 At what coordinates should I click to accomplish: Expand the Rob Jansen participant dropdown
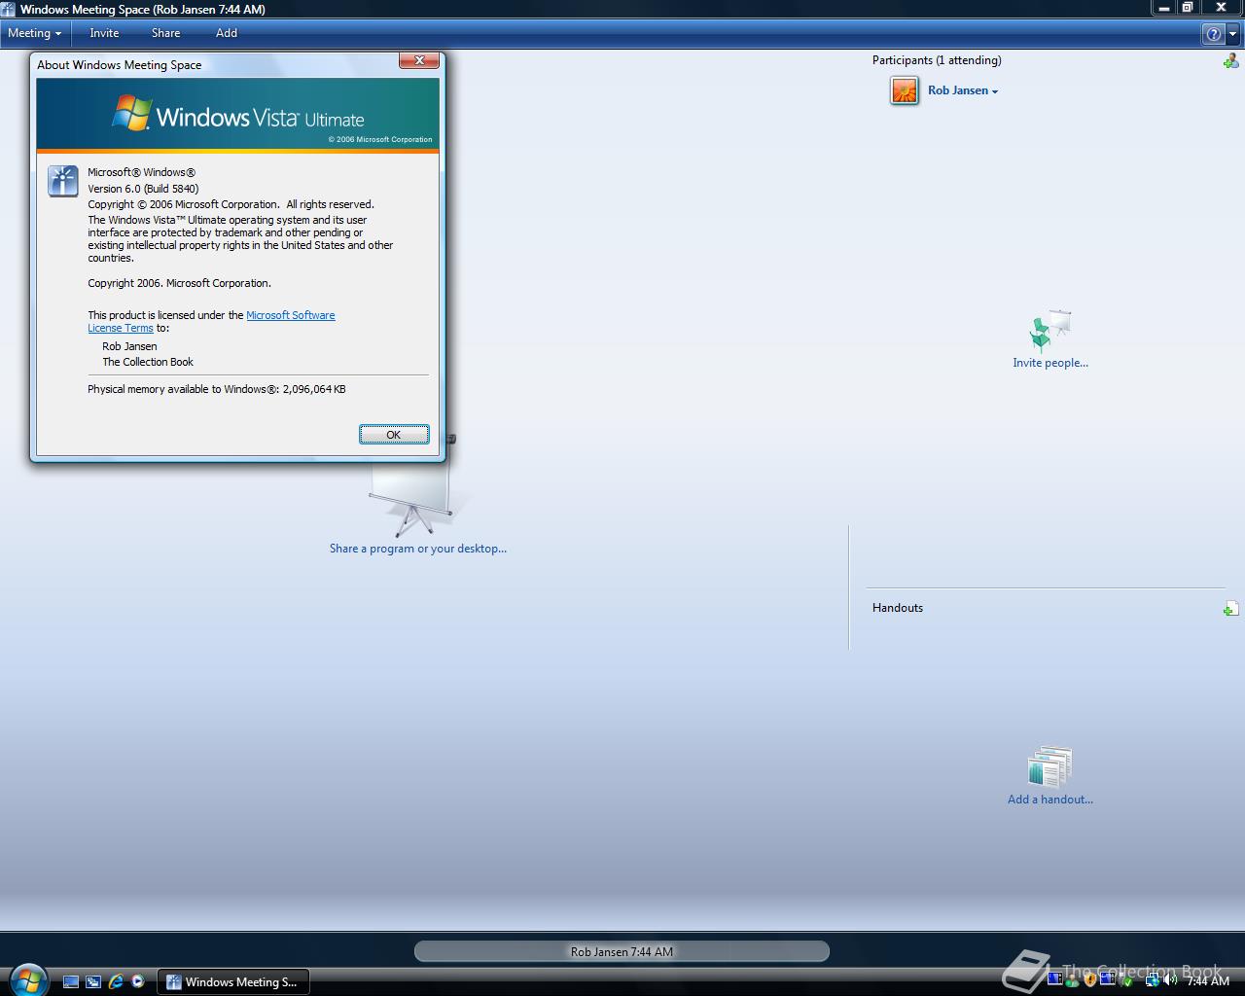tap(963, 90)
